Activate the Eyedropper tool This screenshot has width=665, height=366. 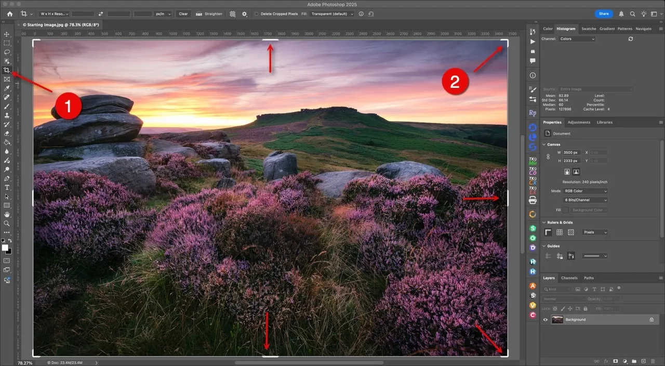coord(7,88)
